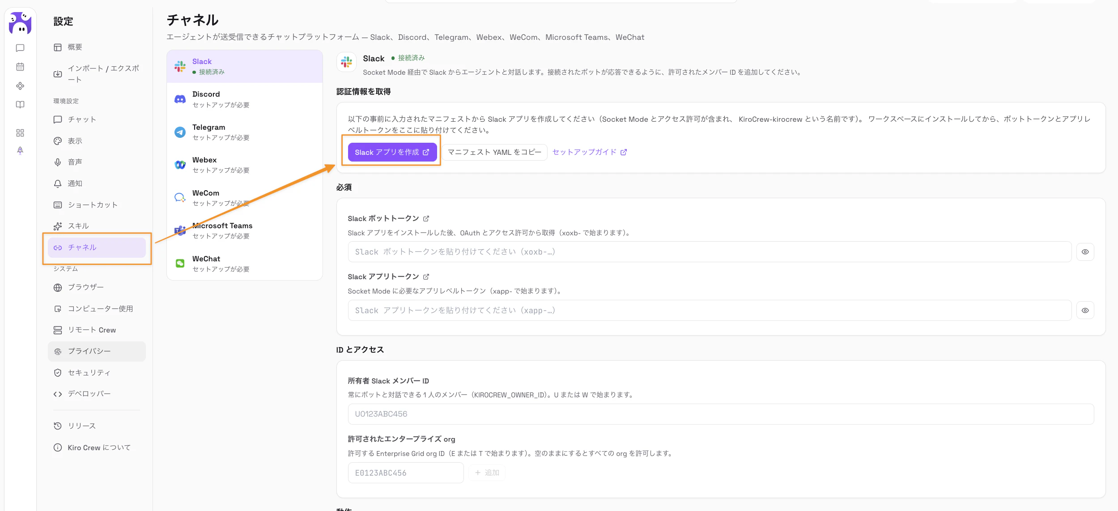The height and width of the screenshot is (511, 1118).
Task: Open the book icon in left rail
Action: tap(20, 105)
